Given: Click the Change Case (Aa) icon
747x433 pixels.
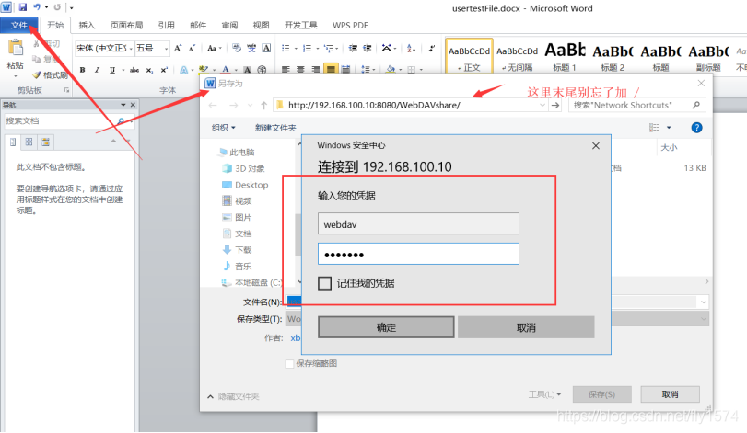Looking at the screenshot, I should [212, 48].
